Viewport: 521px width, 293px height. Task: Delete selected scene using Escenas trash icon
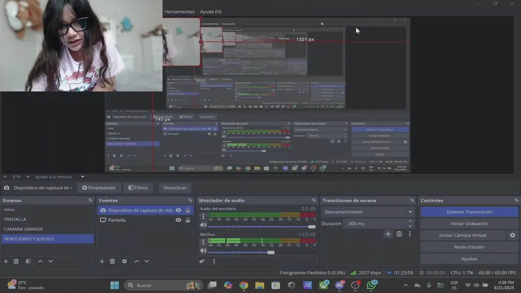pos(16,261)
